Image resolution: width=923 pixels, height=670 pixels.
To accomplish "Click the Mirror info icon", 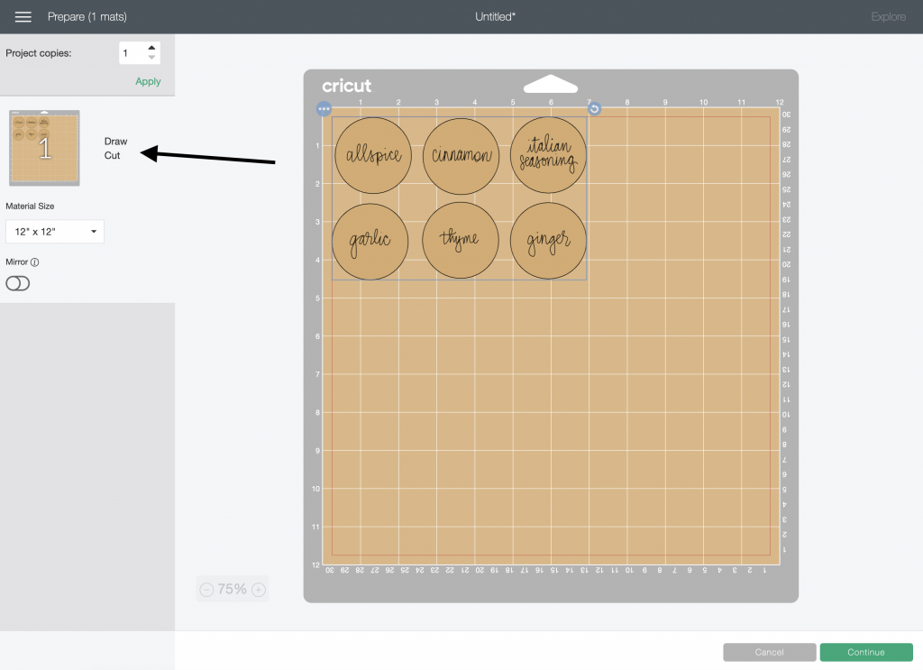I will click(x=35, y=262).
